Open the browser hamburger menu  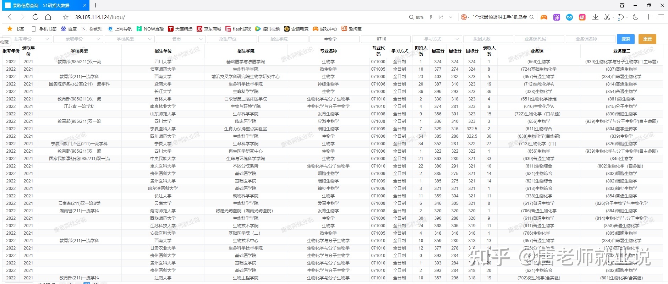(661, 17)
